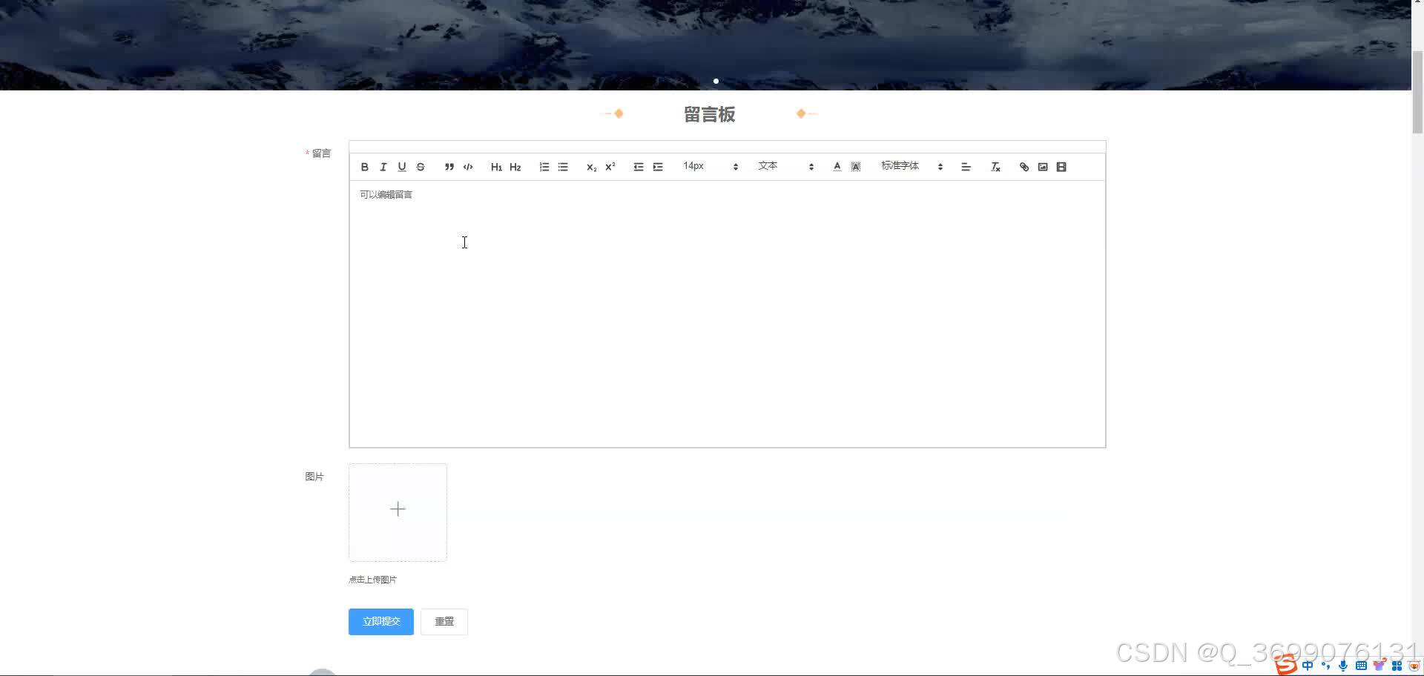Decrease text indent
Screen dimensions: 1424x676
coord(639,167)
